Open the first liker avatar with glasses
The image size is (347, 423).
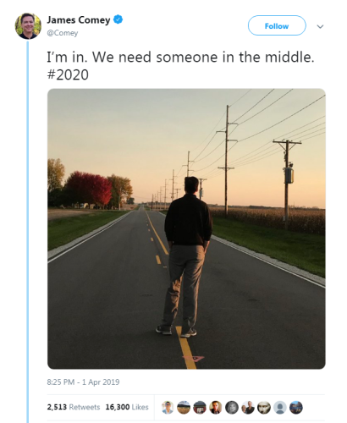point(168,408)
